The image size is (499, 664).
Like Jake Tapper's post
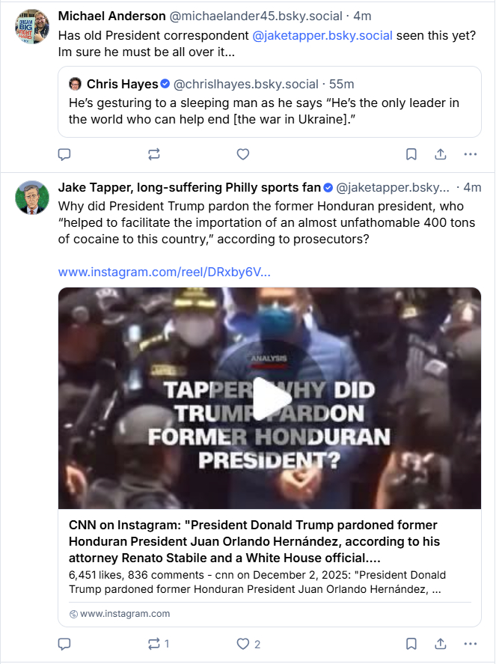point(242,644)
